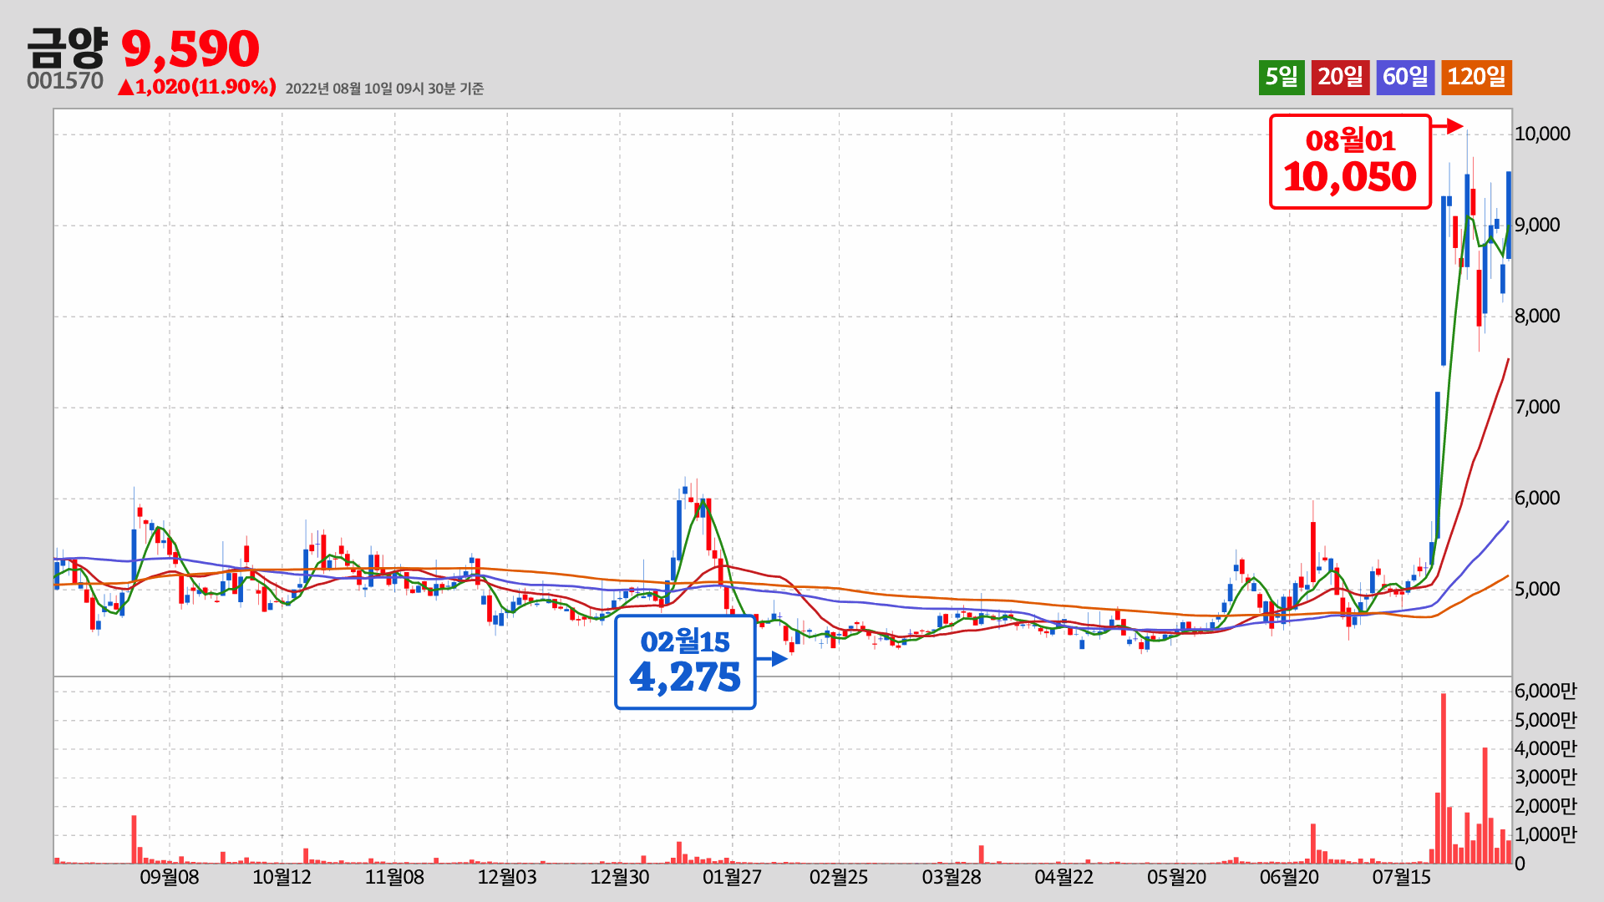The width and height of the screenshot is (1604, 902).
Task: Click the timestamp 2022년 08월 10일 09시 30분 기준
Action: 384,89
